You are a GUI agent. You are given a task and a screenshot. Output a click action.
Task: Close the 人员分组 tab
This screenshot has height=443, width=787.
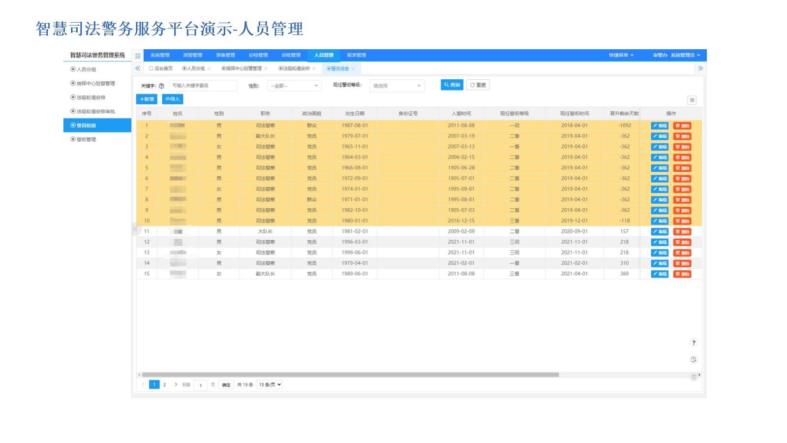tap(209, 69)
